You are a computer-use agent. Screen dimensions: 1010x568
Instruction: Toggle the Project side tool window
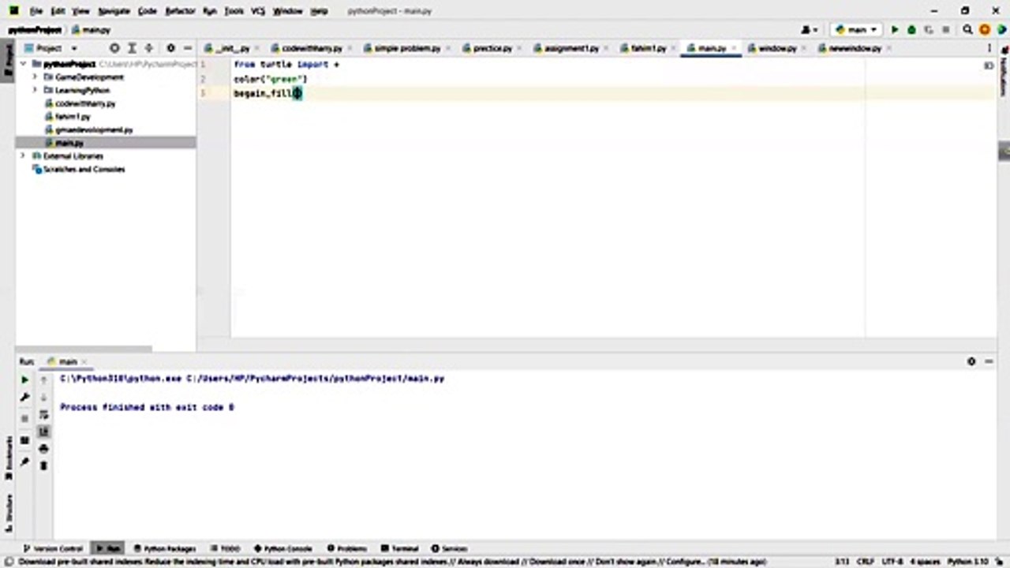(7, 60)
